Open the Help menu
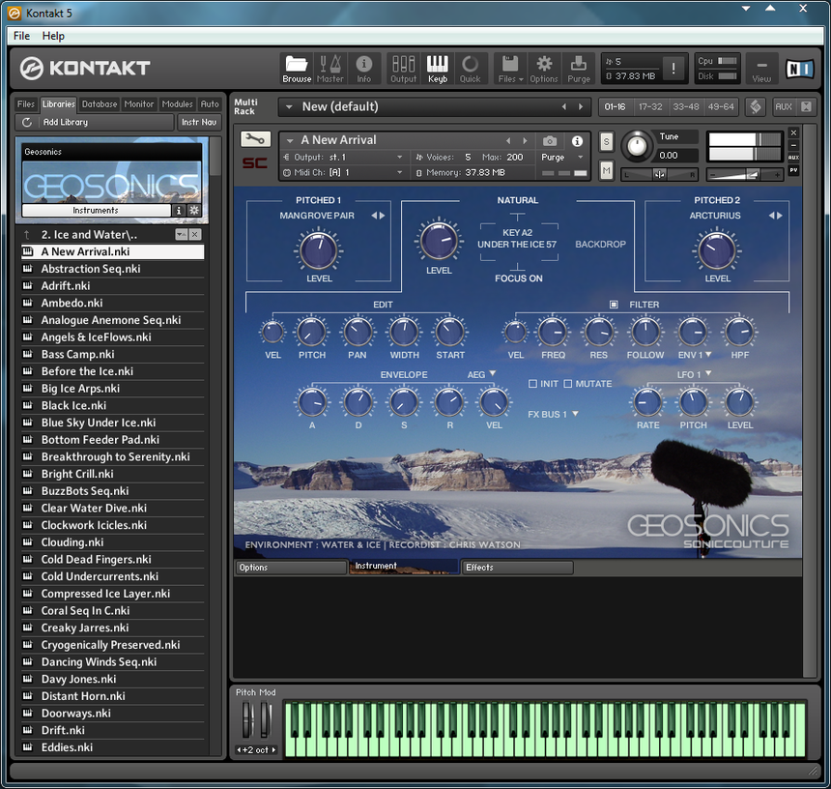This screenshot has width=831, height=789. (53, 36)
